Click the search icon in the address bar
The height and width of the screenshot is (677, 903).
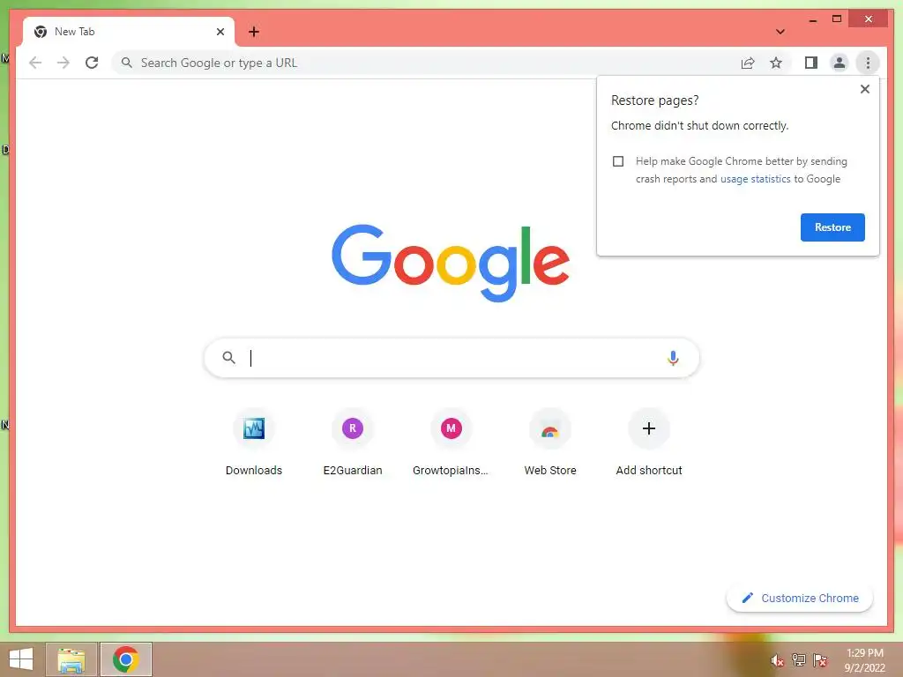pos(127,63)
